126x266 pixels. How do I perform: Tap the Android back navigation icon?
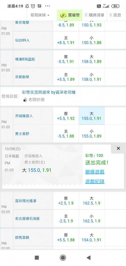pyautogui.click(x=88, y=258)
